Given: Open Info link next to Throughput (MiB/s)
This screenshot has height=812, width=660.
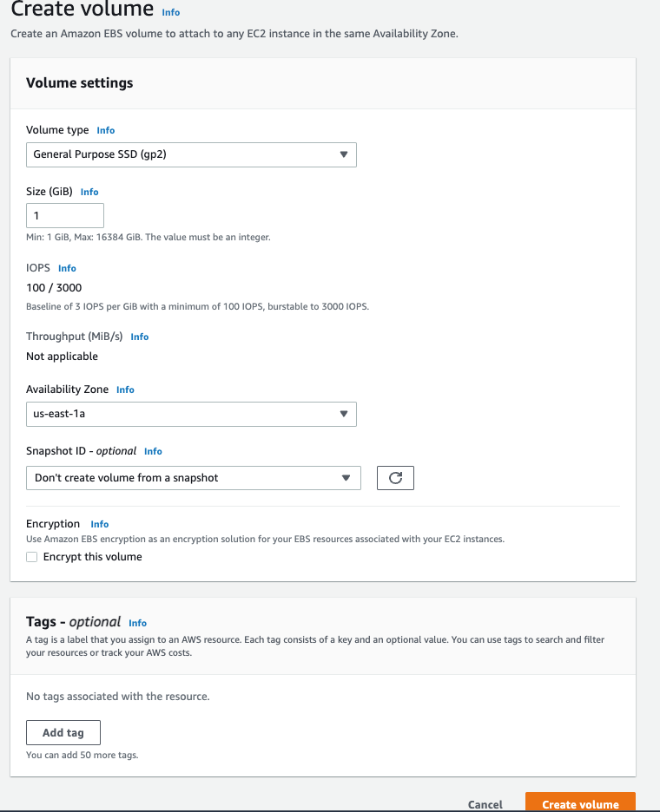Looking at the screenshot, I should coord(140,337).
